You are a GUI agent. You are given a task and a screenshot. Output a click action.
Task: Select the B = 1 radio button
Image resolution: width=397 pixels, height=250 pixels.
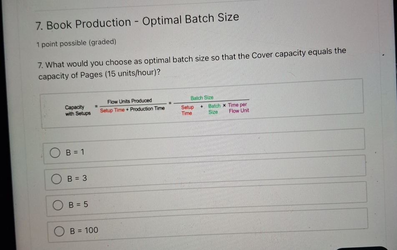[56, 153]
